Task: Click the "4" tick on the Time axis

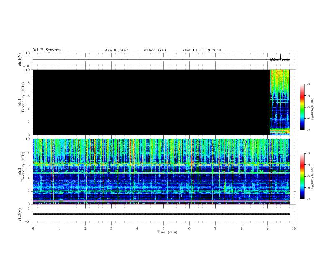Action: tap(137, 228)
